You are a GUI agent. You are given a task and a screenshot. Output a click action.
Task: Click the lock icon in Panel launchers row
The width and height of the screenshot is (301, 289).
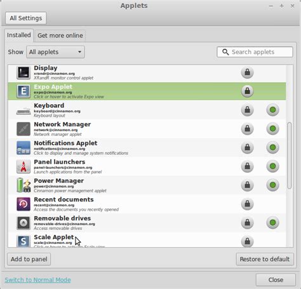(247, 166)
